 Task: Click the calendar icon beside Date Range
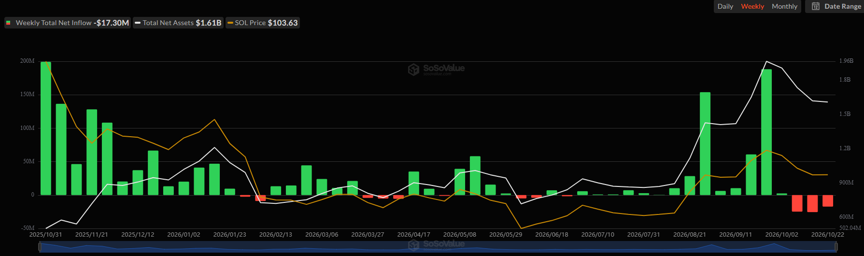point(816,6)
